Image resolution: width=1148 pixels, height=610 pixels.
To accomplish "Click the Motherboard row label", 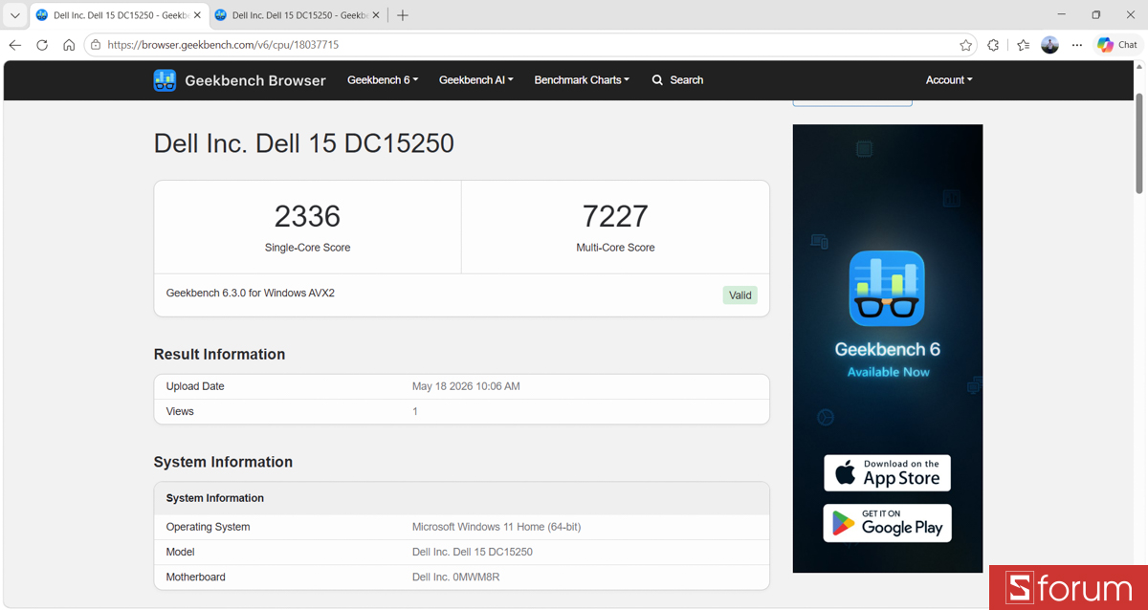I will pyautogui.click(x=196, y=577).
